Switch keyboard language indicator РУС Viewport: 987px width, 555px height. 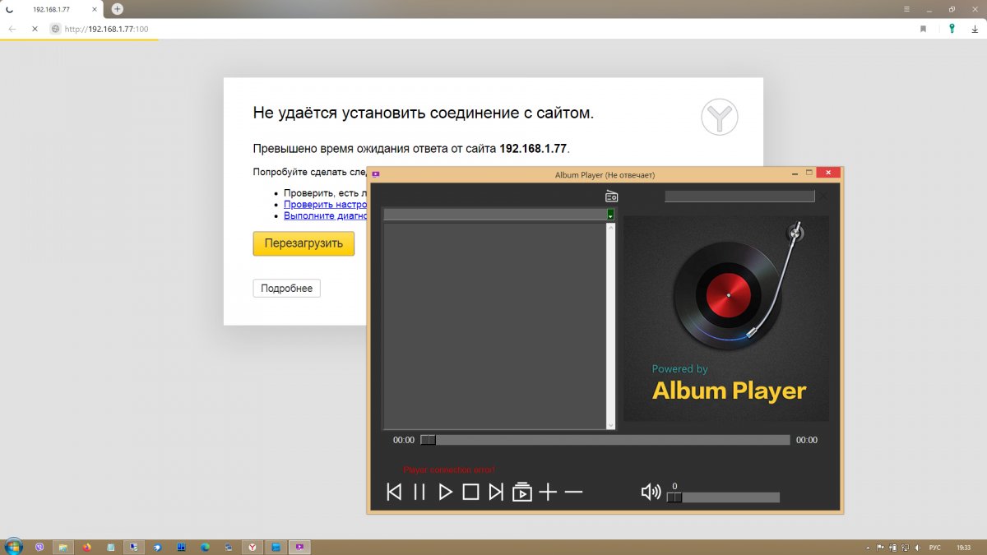[x=934, y=548]
